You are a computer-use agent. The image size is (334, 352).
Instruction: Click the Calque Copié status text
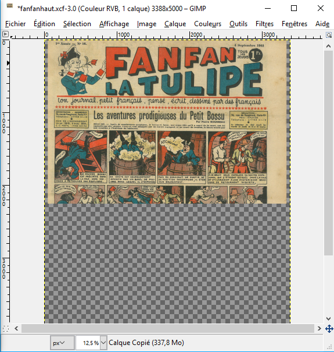coord(146,343)
